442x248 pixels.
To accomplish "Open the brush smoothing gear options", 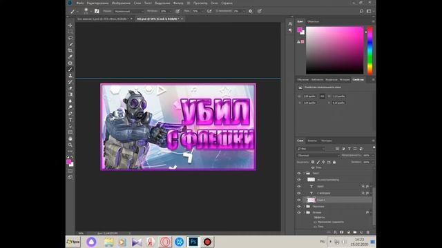I will [x=250, y=11].
